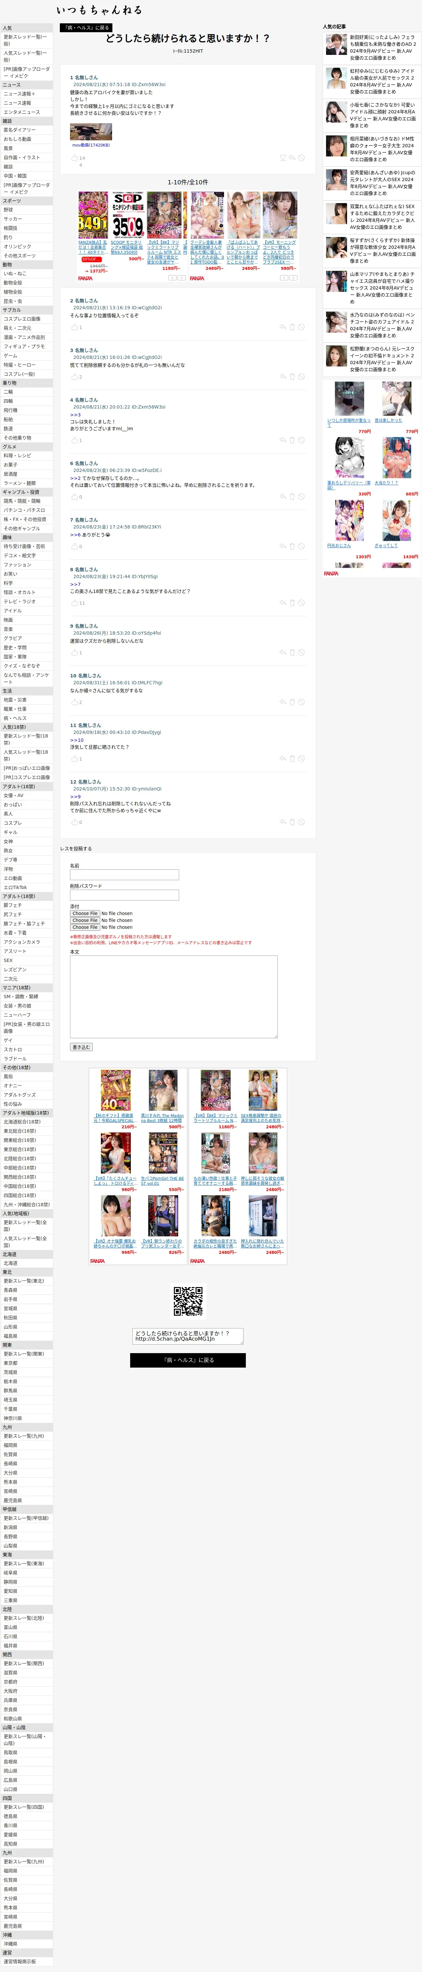
Task: Click the 『病・ヘルス』に戻る button at top
Action: (85, 28)
